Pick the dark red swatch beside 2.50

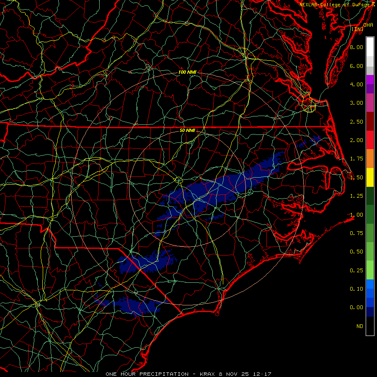point(370,121)
